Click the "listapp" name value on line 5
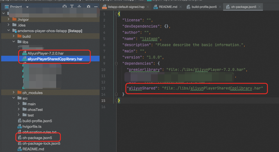Screen dimensions: 279x152 pos(150,39)
